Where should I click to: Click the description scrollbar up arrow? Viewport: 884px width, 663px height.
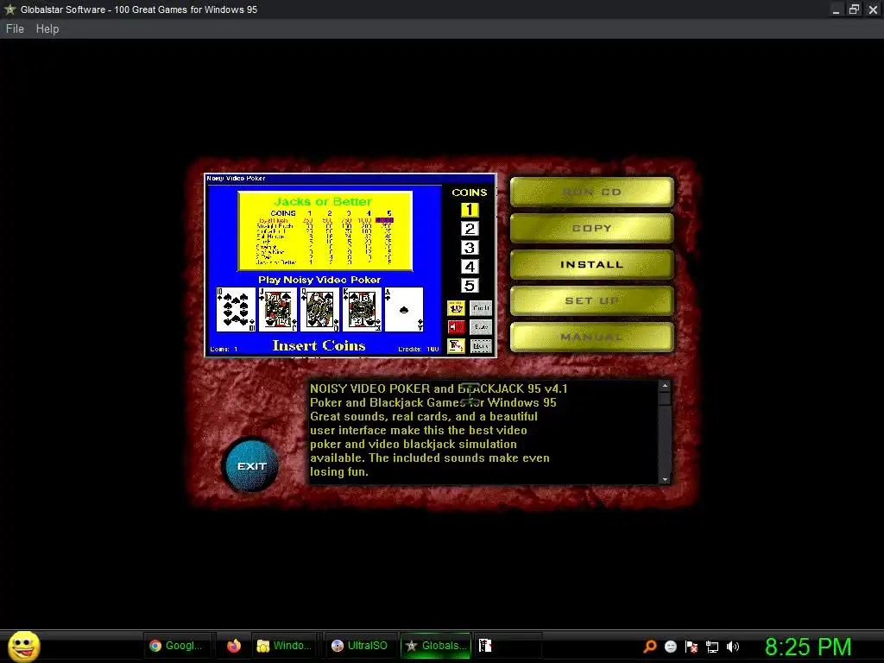pos(666,386)
